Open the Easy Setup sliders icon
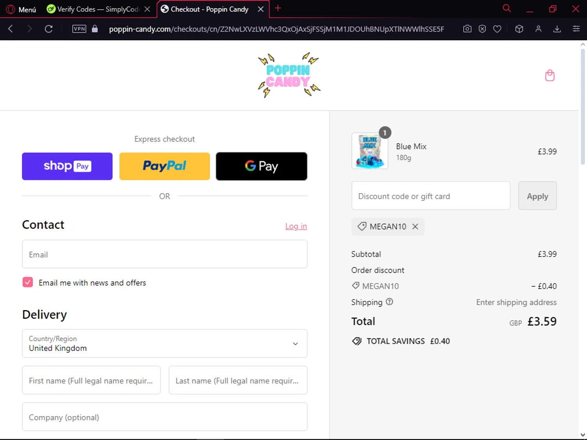 576,29
